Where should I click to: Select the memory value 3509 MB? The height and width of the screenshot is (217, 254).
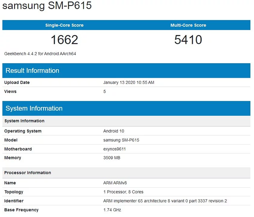tap(112, 158)
